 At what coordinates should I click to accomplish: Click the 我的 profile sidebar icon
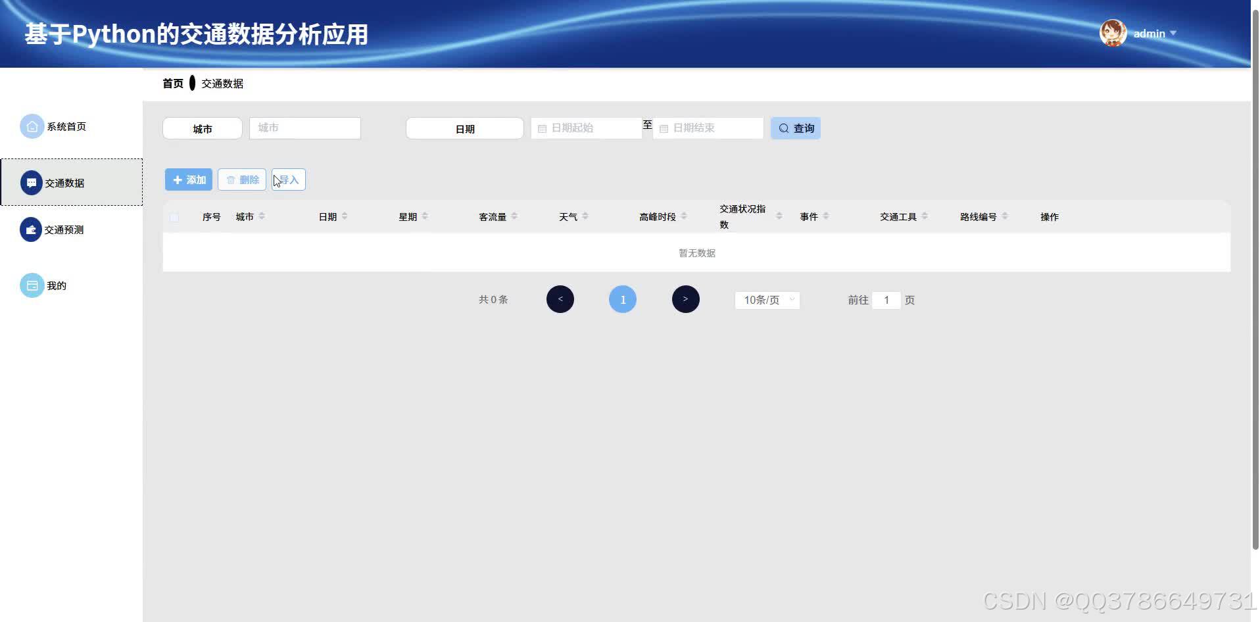click(x=32, y=285)
